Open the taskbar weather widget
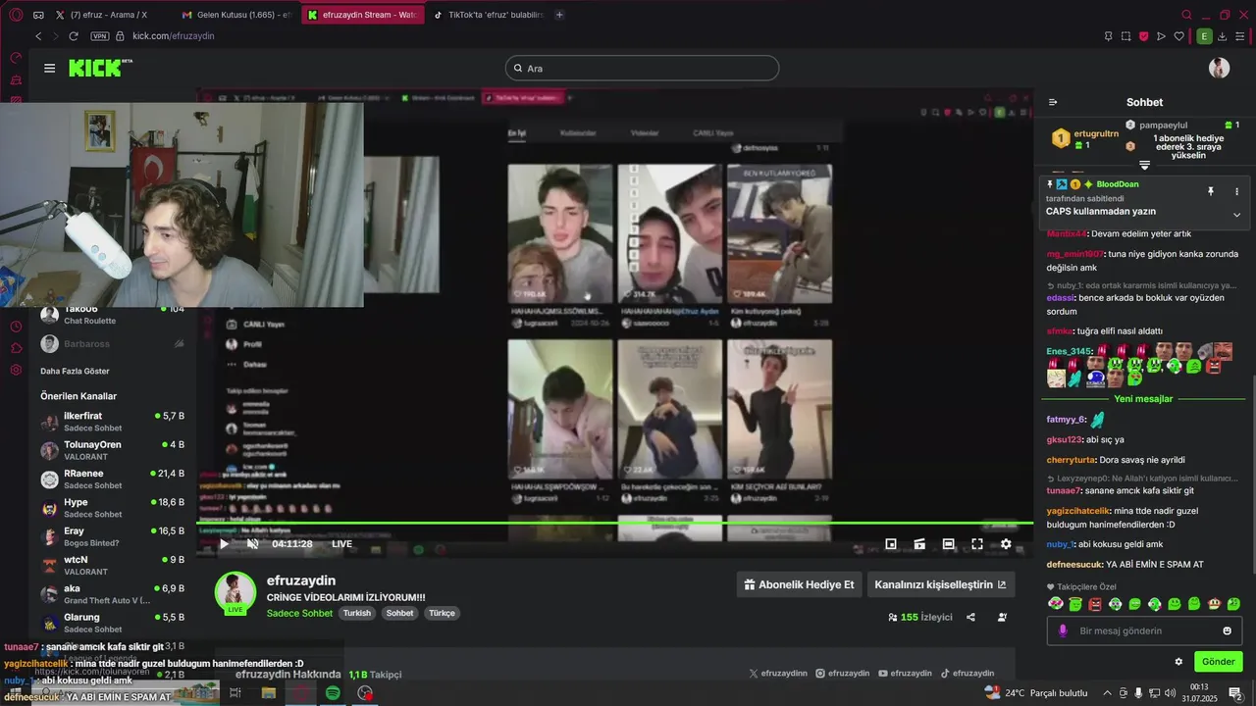 [1037, 693]
